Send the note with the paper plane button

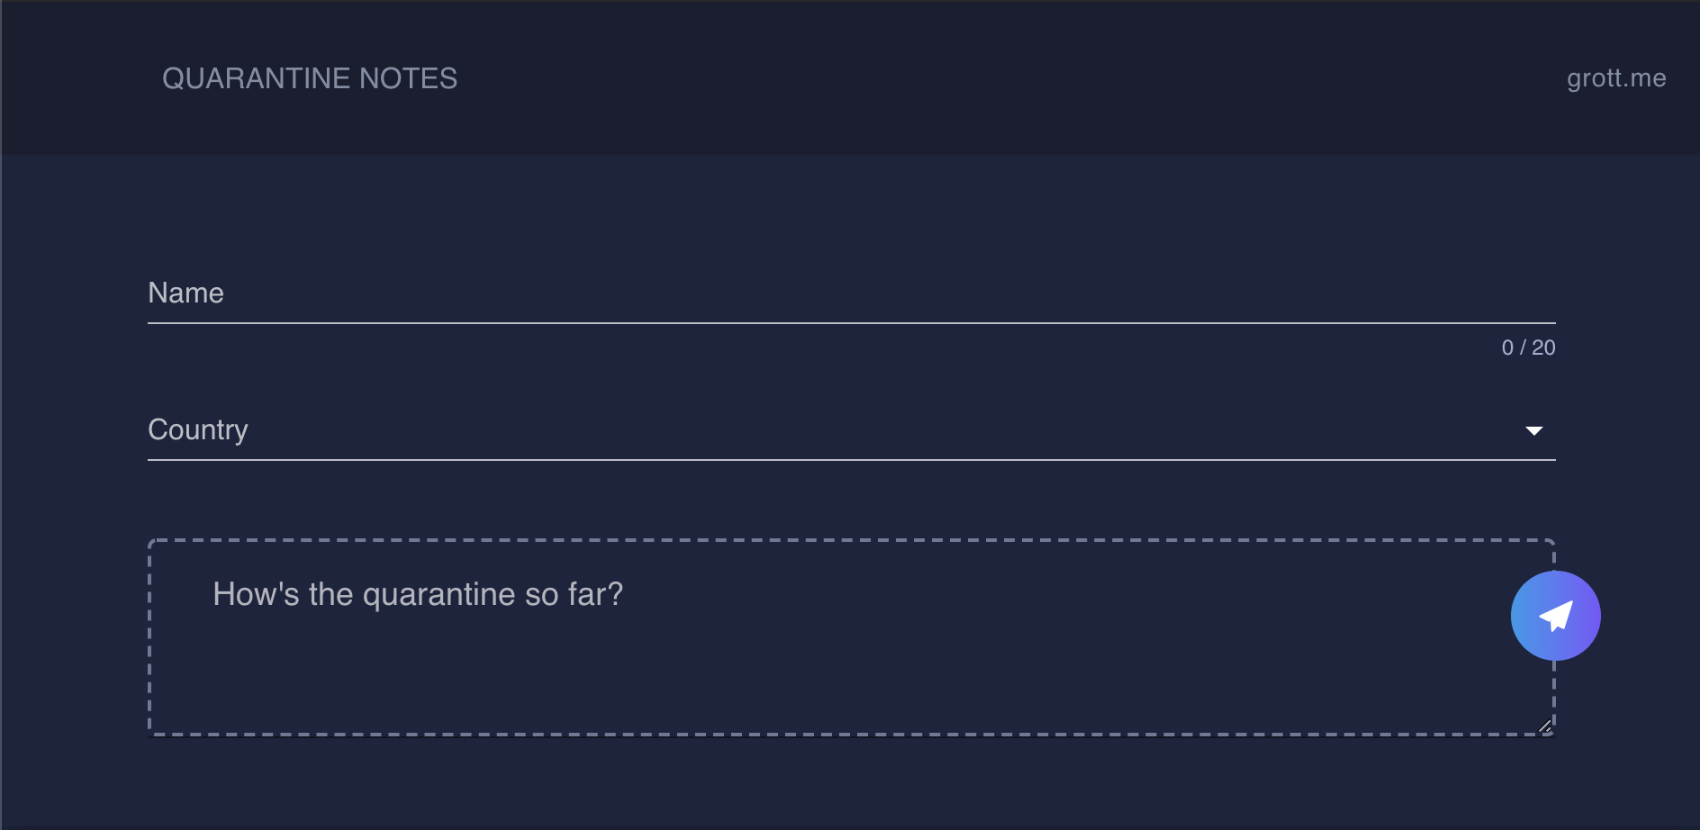point(1555,616)
